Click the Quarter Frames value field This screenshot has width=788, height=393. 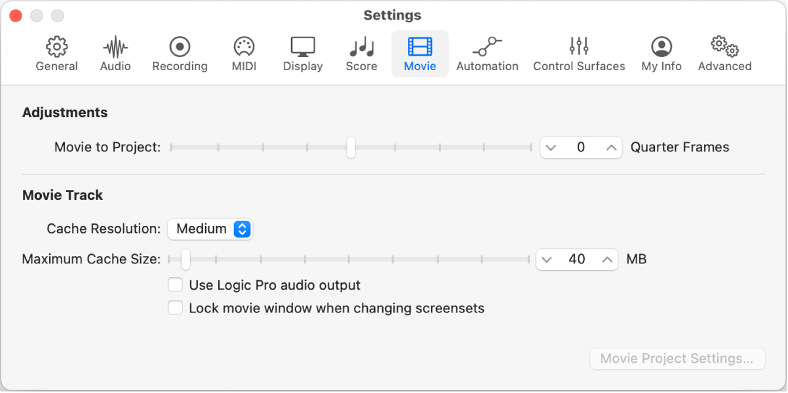[x=581, y=147]
